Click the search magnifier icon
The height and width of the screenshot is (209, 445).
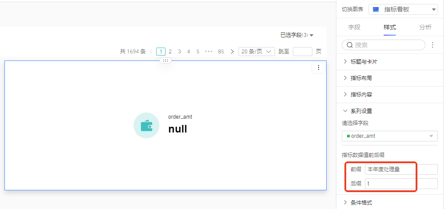tap(349, 45)
